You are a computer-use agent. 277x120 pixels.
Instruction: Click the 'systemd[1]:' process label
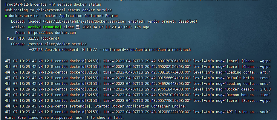(82, 106)
